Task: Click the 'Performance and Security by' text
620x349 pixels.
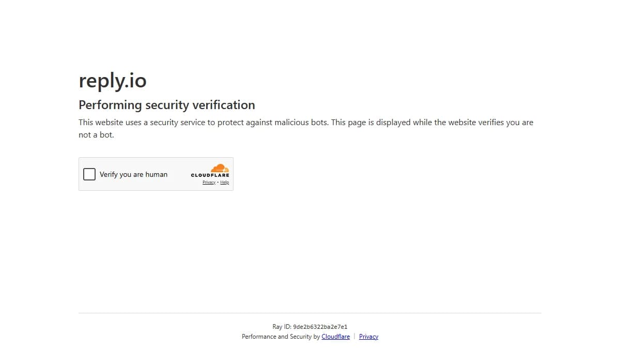Action: click(x=281, y=337)
